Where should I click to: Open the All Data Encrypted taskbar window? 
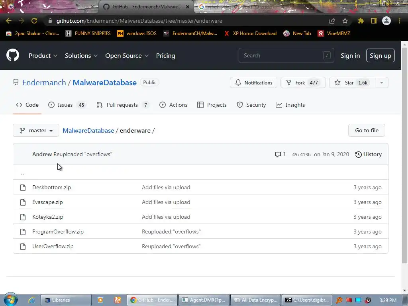(256, 300)
